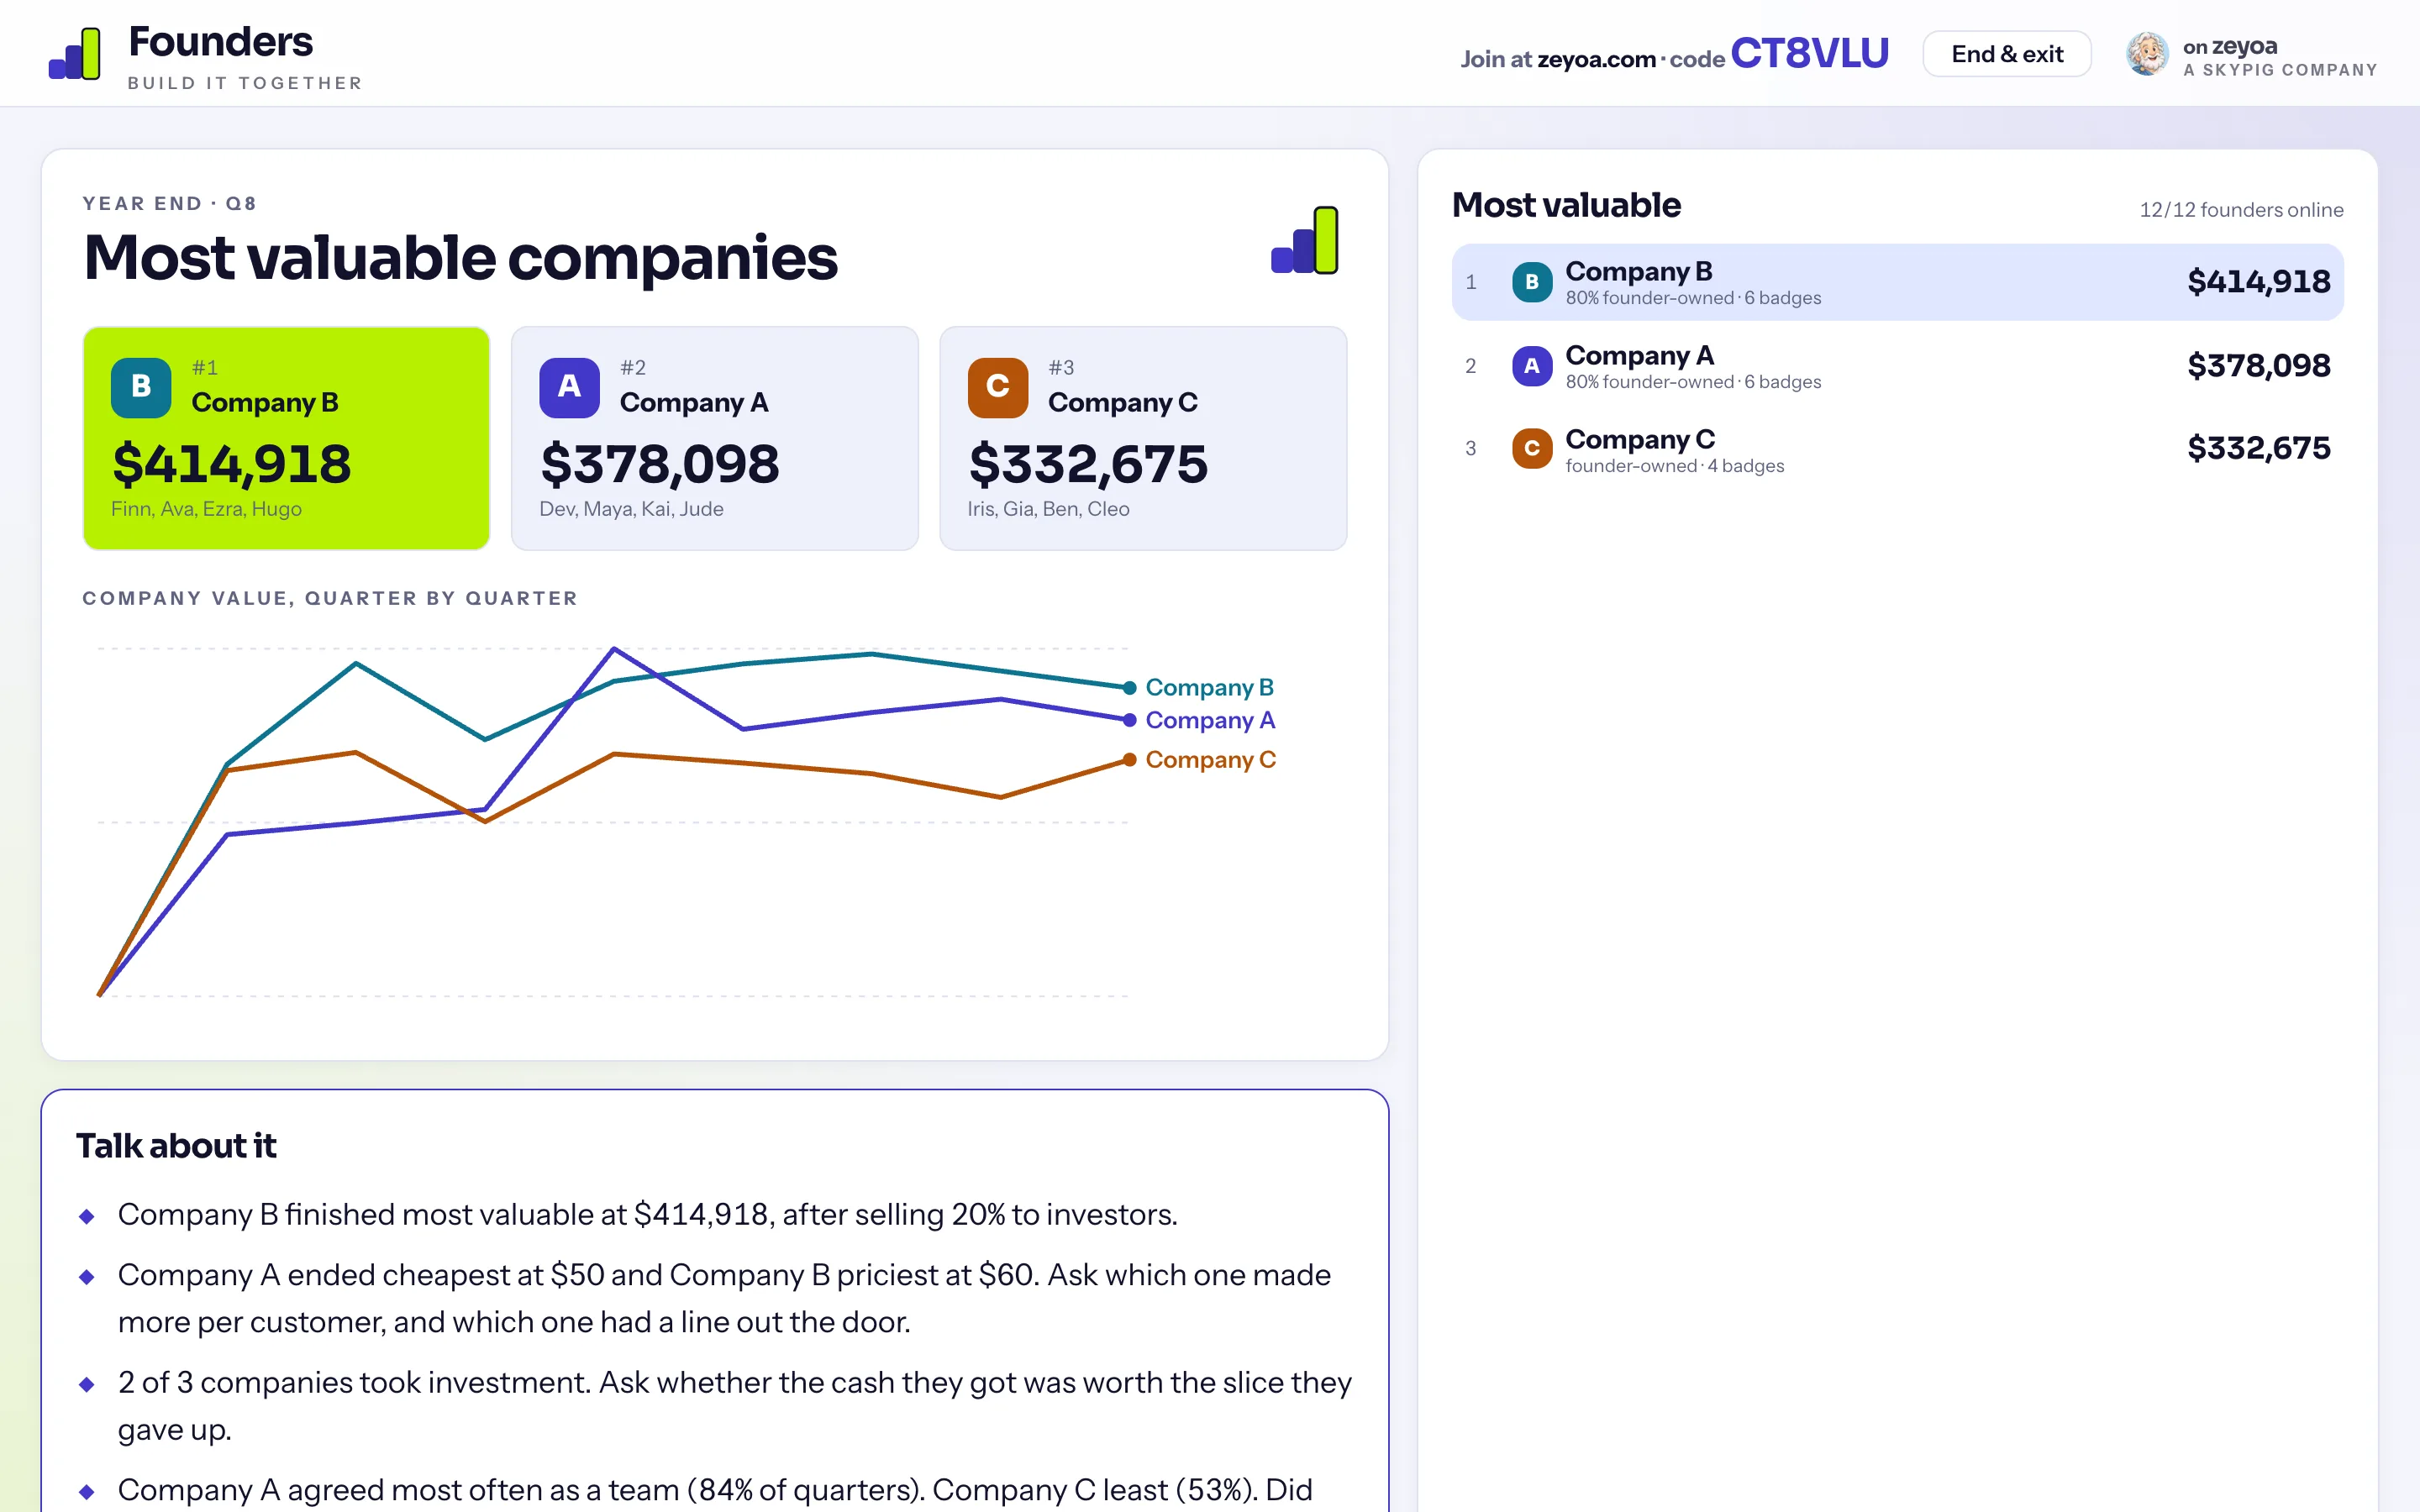
Task: Click the orange C badge in podium card
Action: (997, 387)
